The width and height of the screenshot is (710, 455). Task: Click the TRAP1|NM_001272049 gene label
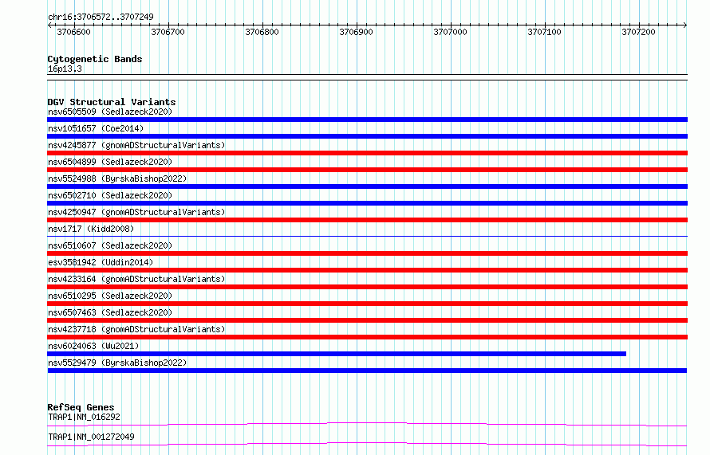click(x=91, y=437)
